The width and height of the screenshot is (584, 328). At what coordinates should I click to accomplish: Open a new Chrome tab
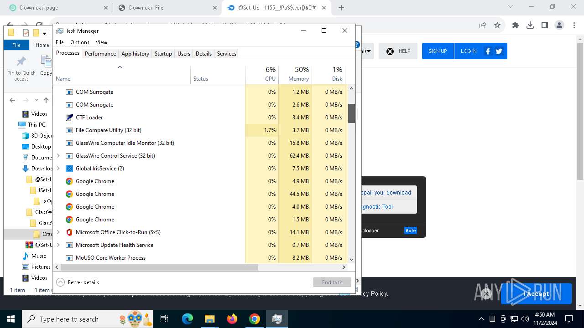[x=341, y=8]
